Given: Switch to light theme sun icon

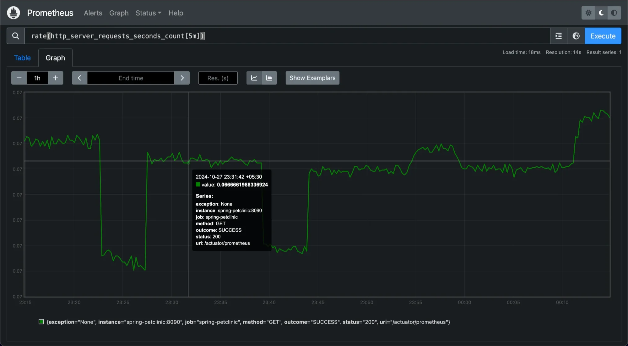Looking at the screenshot, I should click(x=588, y=13).
